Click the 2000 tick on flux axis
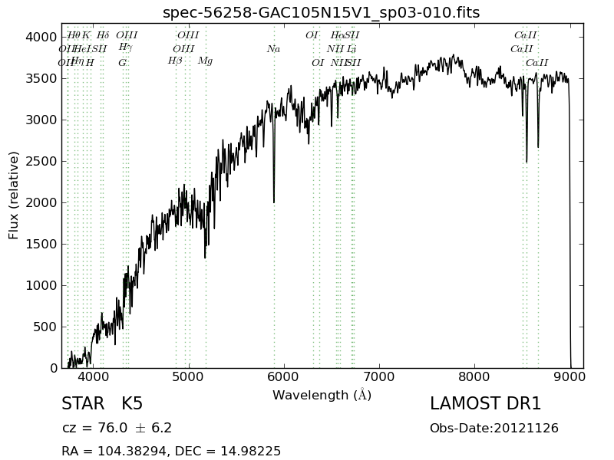614x460 pixels. point(41,202)
